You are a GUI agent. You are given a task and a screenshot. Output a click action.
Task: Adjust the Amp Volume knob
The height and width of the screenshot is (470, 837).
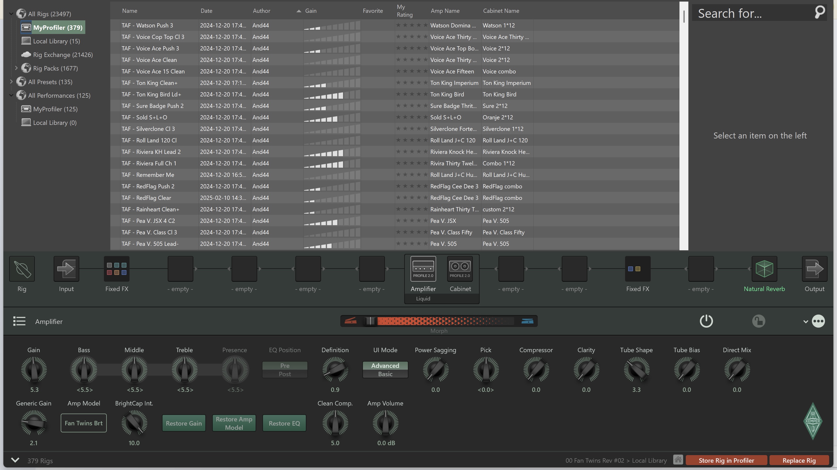point(385,423)
